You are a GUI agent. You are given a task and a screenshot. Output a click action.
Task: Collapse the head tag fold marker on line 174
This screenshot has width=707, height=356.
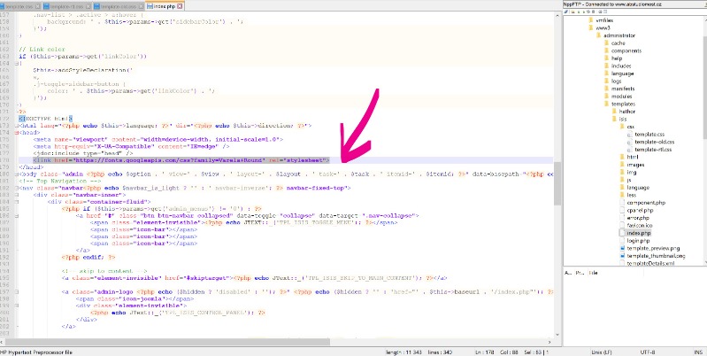click(x=17, y=133)
